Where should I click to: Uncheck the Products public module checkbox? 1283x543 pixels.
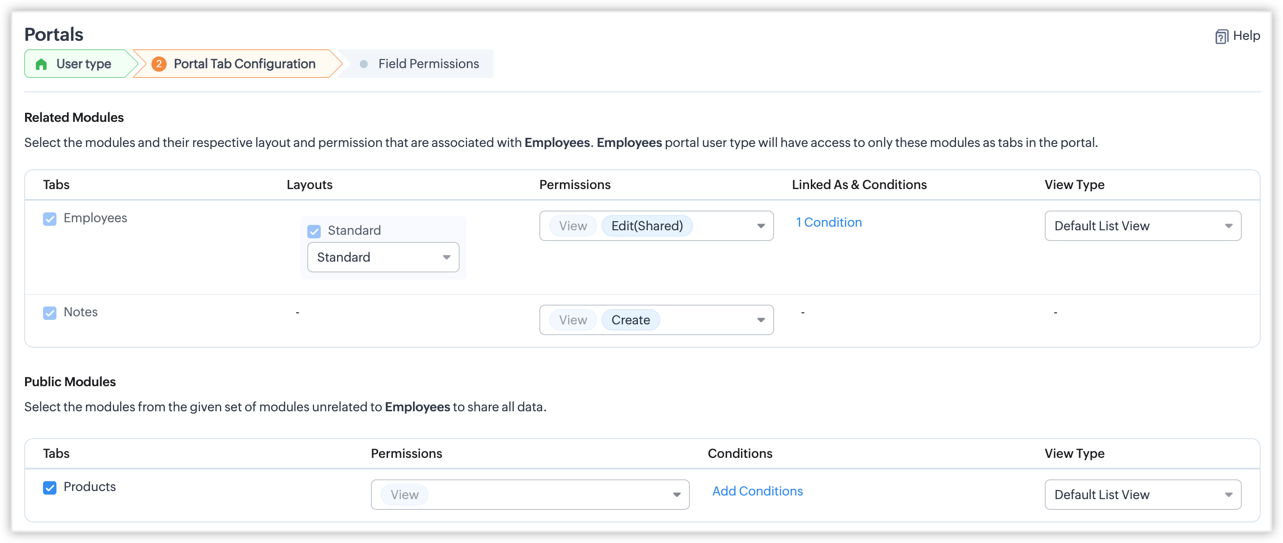pos(50,487)
